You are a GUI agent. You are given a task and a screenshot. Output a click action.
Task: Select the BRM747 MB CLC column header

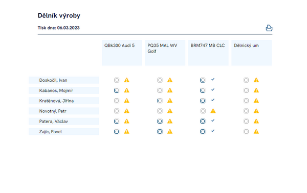pyautogui.click(x=208, y=53)
